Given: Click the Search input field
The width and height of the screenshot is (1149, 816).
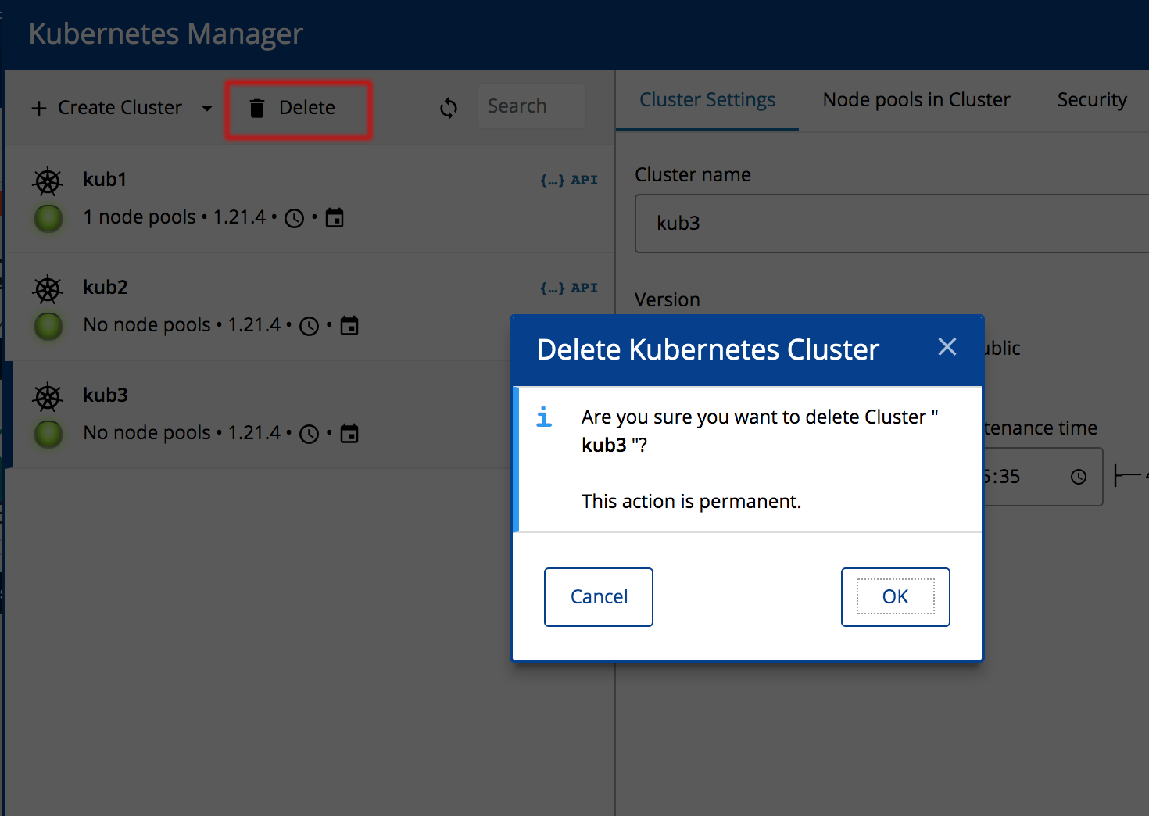Looking at the screenshot, I should 532,106.
